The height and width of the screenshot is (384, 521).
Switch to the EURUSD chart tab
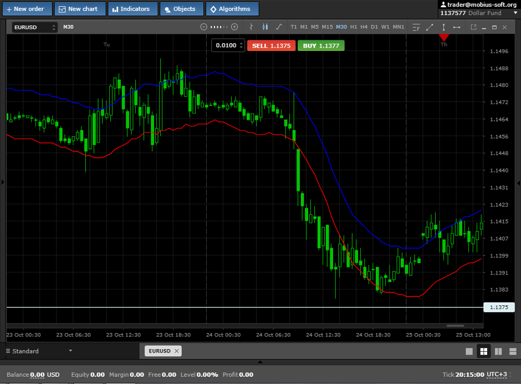(160, 351)
